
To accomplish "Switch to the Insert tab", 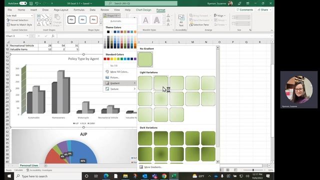I will [x=33, y=10].
